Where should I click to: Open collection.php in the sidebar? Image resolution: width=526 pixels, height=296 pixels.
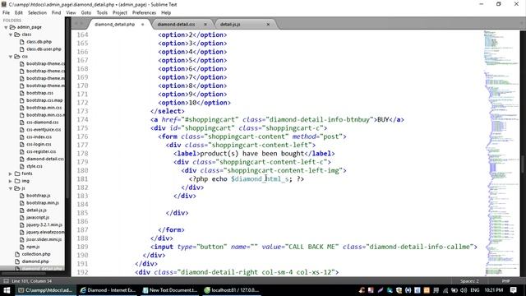click(x=36, y=254)
